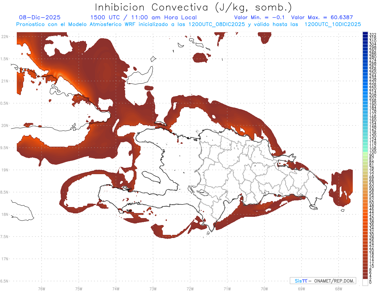Click the '60' value on the color scale
Viewport: 380px width, 293px height.
[x=372, y=187]
